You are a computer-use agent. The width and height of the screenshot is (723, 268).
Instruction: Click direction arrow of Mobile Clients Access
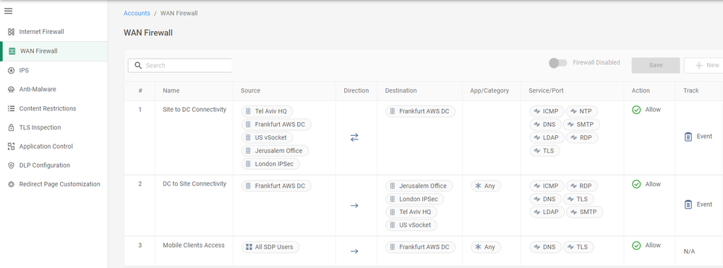coord(354,251)
